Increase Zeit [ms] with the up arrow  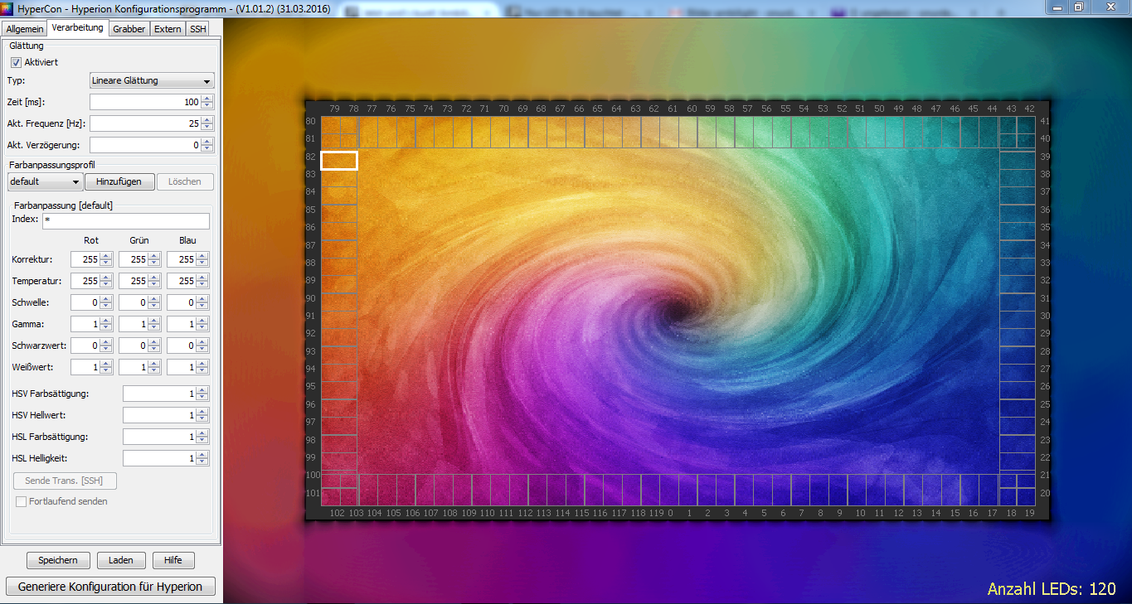tap(207, 99)
